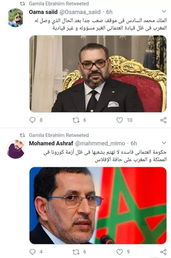Retweet the Mohamed Ashraf tweet
Image resolution: width=171 pixels, height=258 pixels.
(76, 252)
